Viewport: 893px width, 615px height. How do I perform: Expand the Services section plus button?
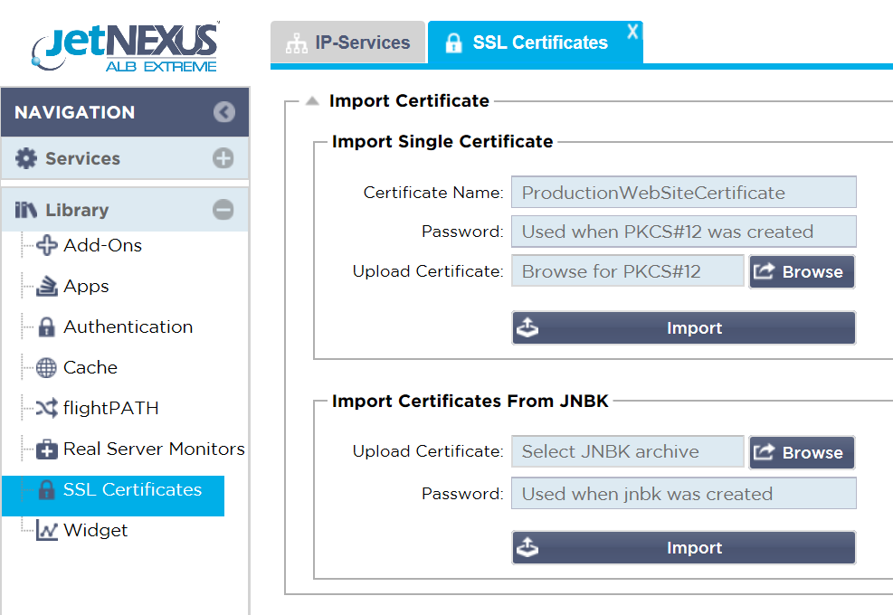point(223,159)
